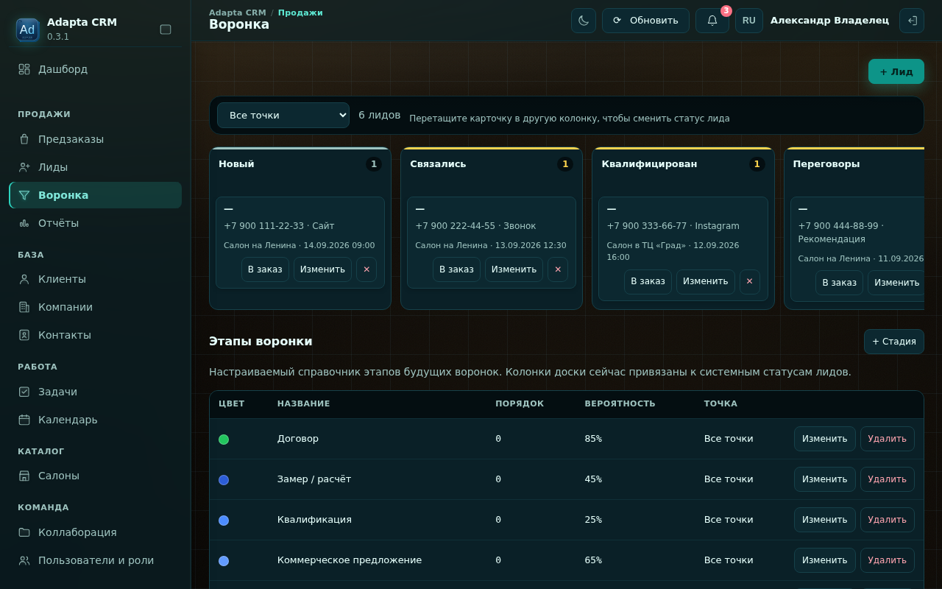Click green color dot of Договор

coord(224,440)
